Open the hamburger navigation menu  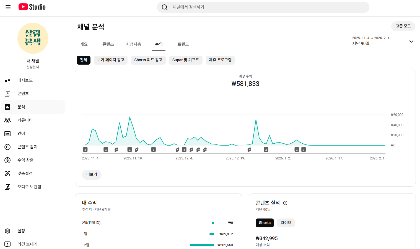click(x=8, y=7)
